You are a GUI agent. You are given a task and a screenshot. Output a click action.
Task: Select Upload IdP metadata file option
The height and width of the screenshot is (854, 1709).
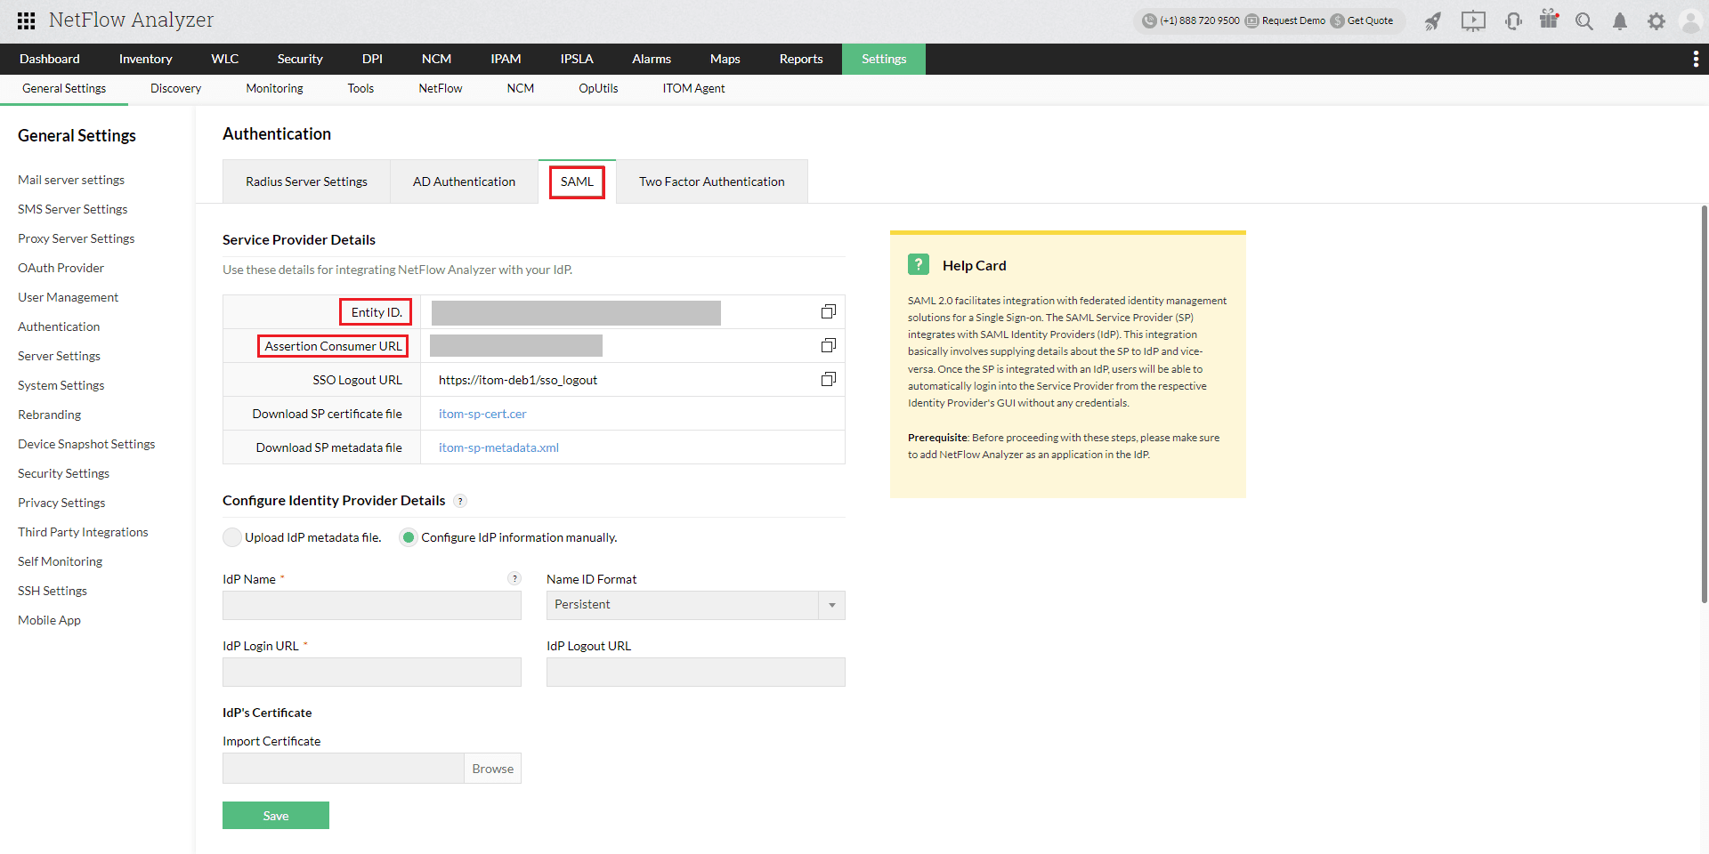pos(232,537)
